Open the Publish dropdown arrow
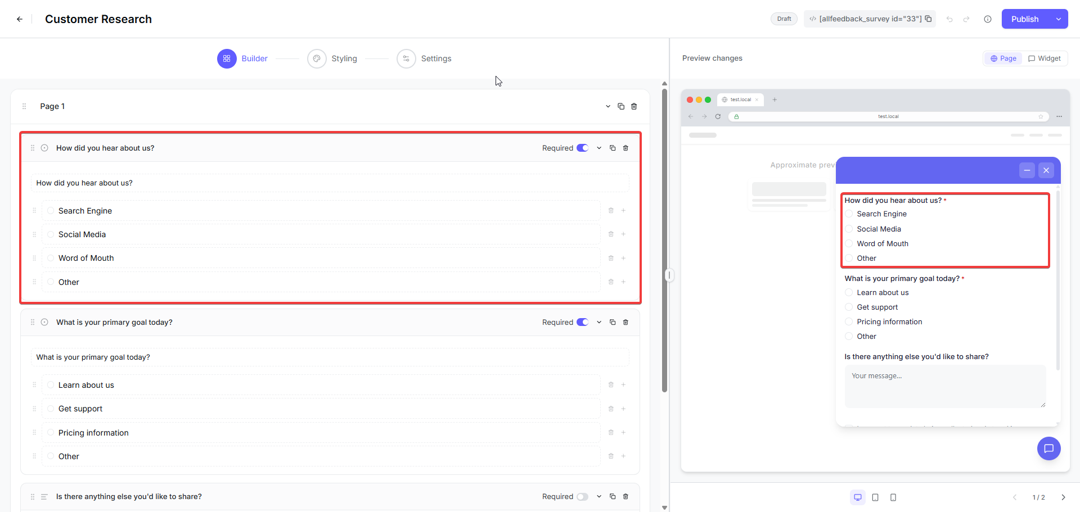This screenshot has width=1080, height=512. pyautogui.click(x=1059, y=19)
